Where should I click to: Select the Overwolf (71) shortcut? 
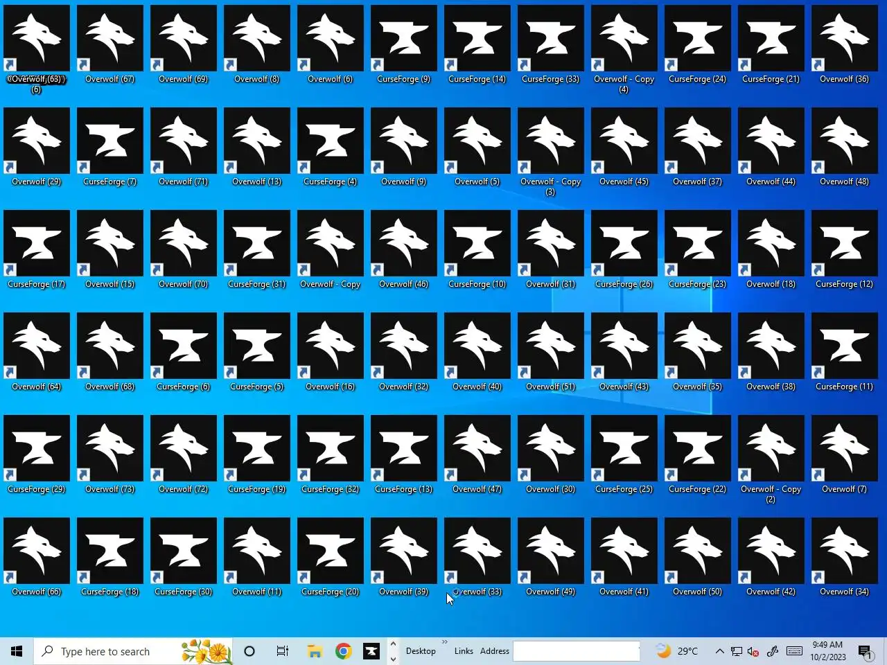pos(184,148)
